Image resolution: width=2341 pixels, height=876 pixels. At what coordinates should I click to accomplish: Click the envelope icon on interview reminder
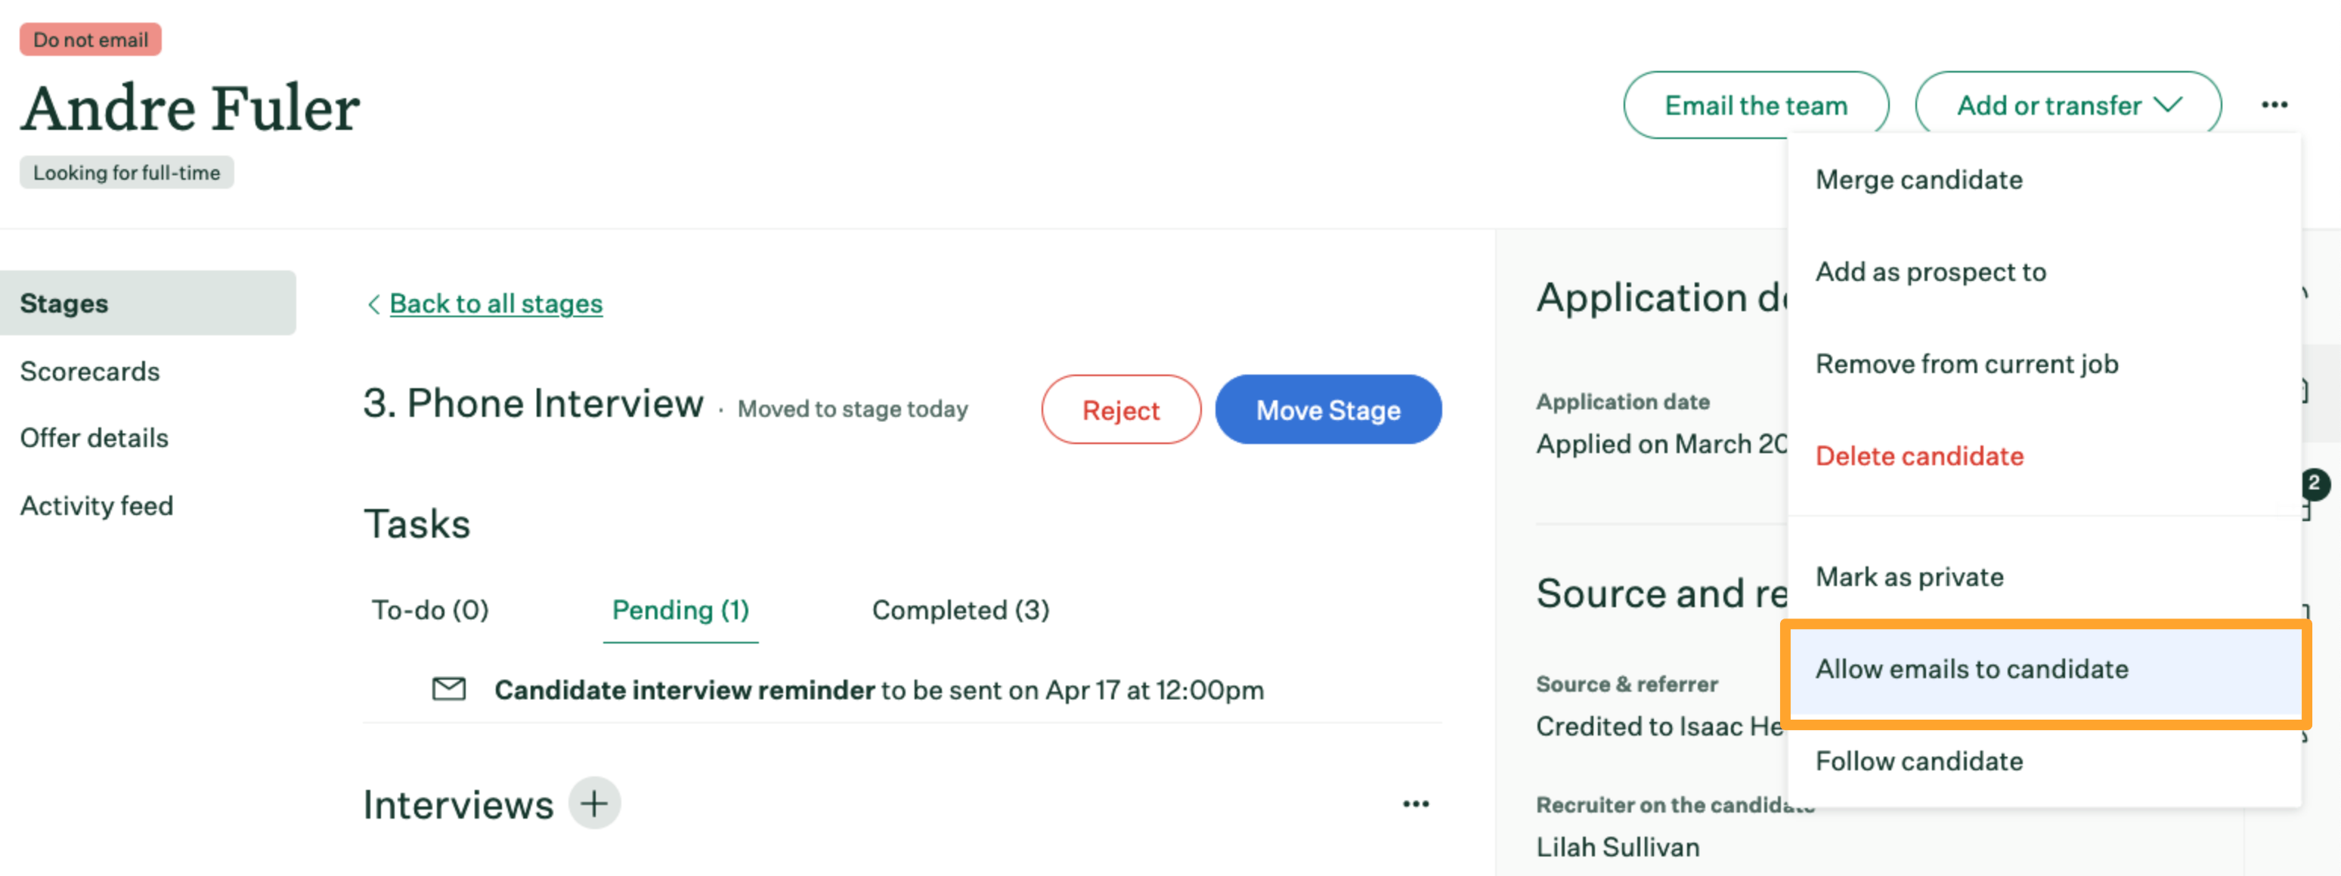coord(448,689)
